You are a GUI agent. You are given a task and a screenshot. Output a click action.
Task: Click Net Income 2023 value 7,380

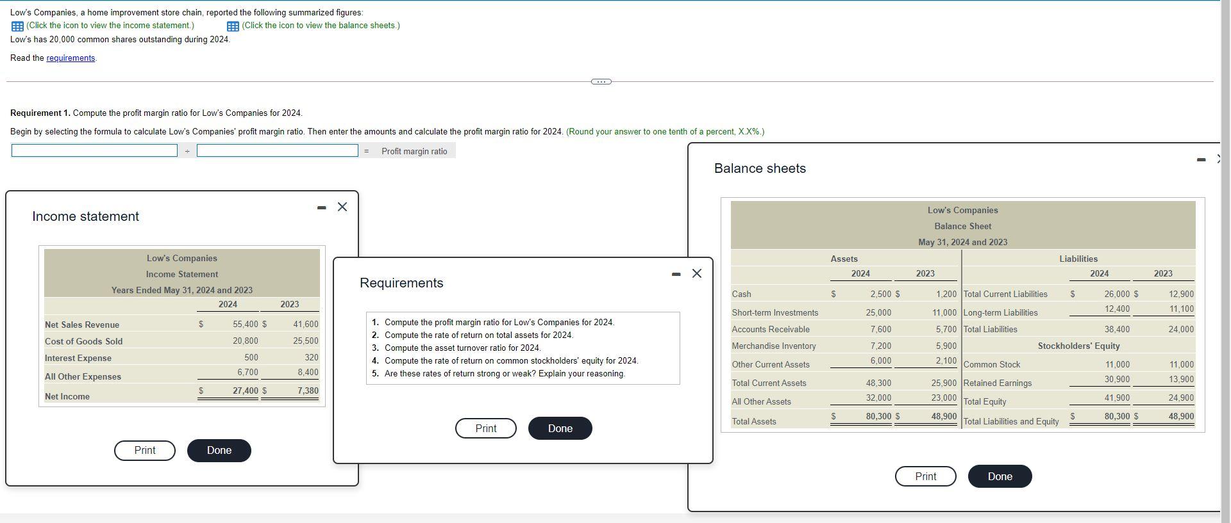308,391
